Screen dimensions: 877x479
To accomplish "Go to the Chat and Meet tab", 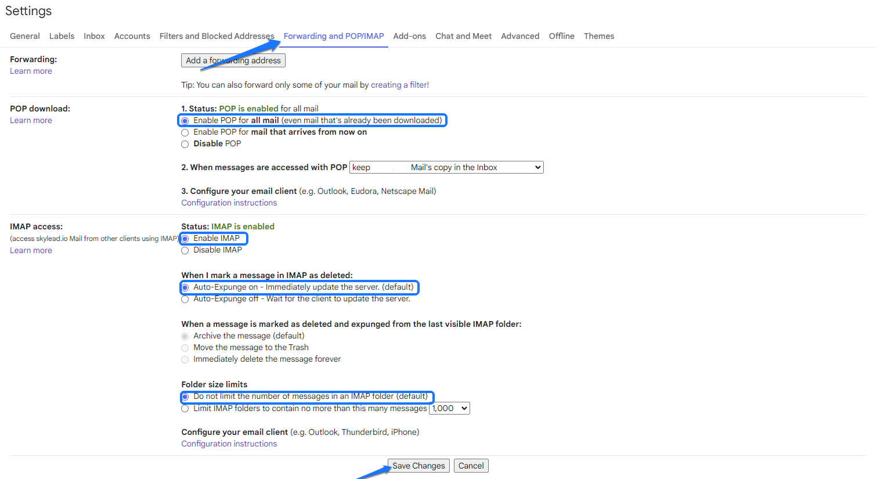I will click(463, 36).
